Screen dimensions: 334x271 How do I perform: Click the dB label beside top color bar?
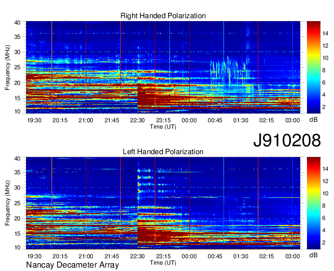[x=313, y=120]
